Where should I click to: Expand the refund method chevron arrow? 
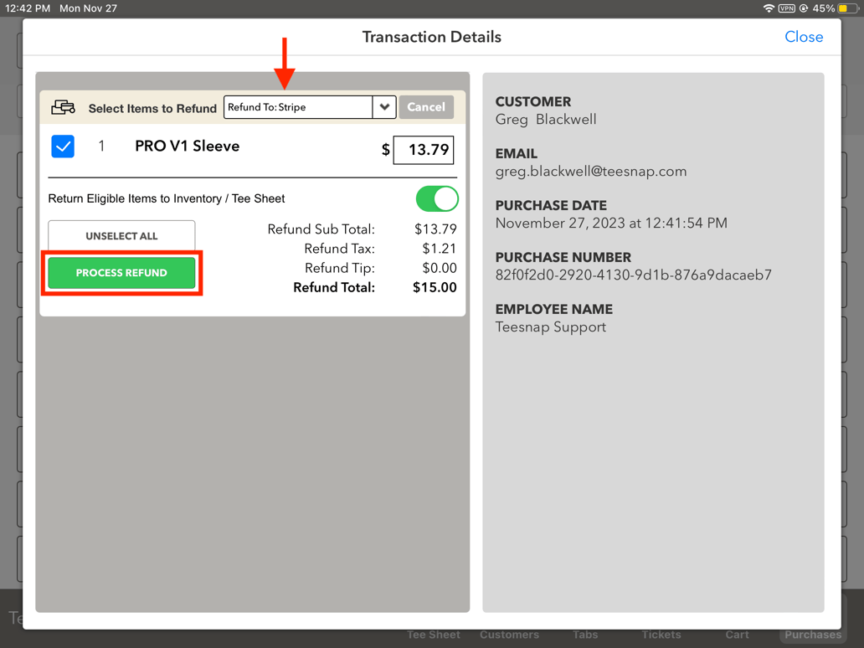pyautogui.click(x=384, y=107)
